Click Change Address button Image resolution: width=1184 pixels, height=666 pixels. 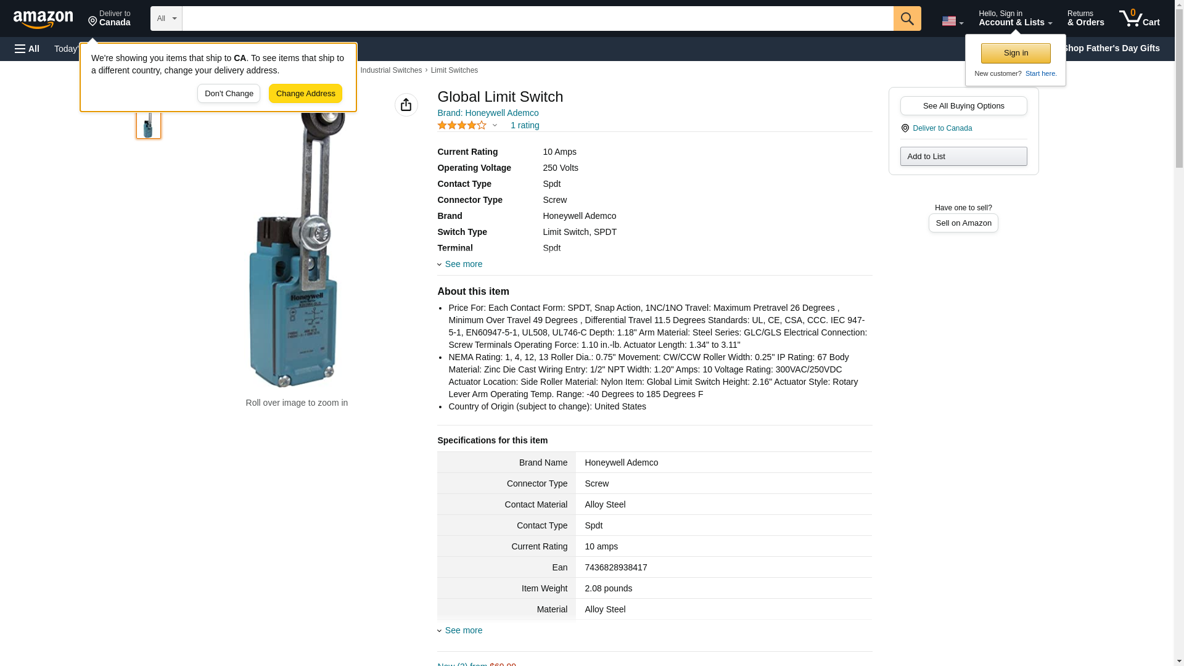[x=305, y=94]
